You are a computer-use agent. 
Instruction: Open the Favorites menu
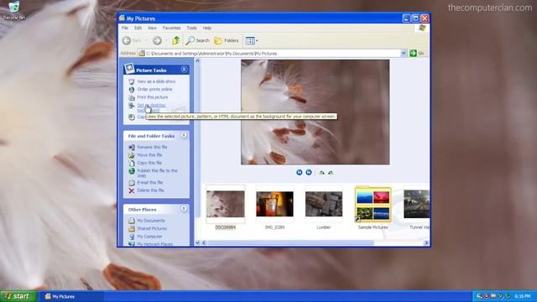171,28
